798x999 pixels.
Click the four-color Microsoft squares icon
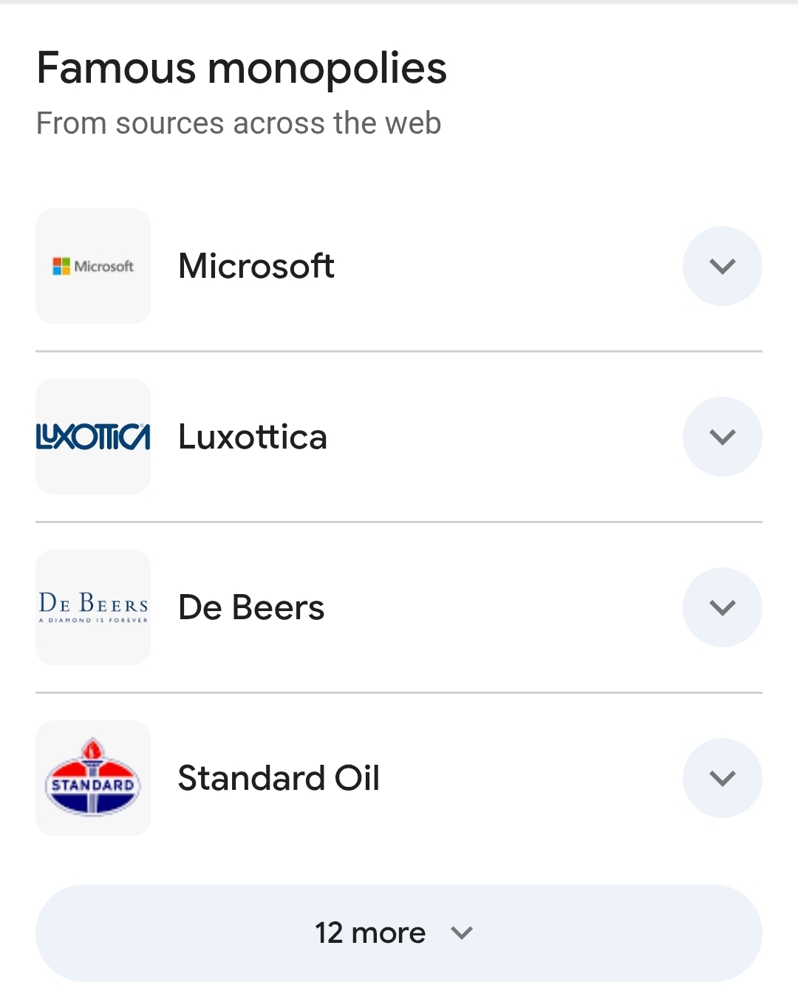(x=61, y=266)
